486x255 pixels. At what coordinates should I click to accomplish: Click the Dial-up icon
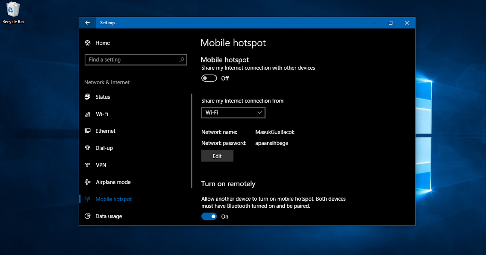pyautogui.click(x=87, y=148)
